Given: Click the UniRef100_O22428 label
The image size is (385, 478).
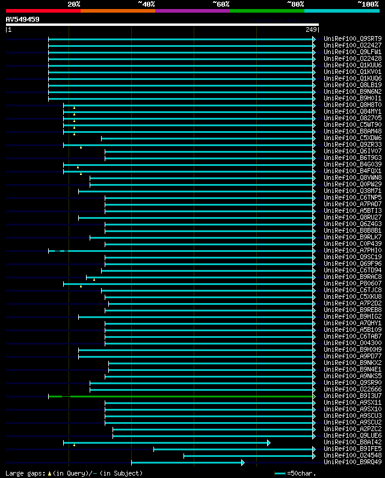Looking at the screenshot, I should (x=353, y=58).
